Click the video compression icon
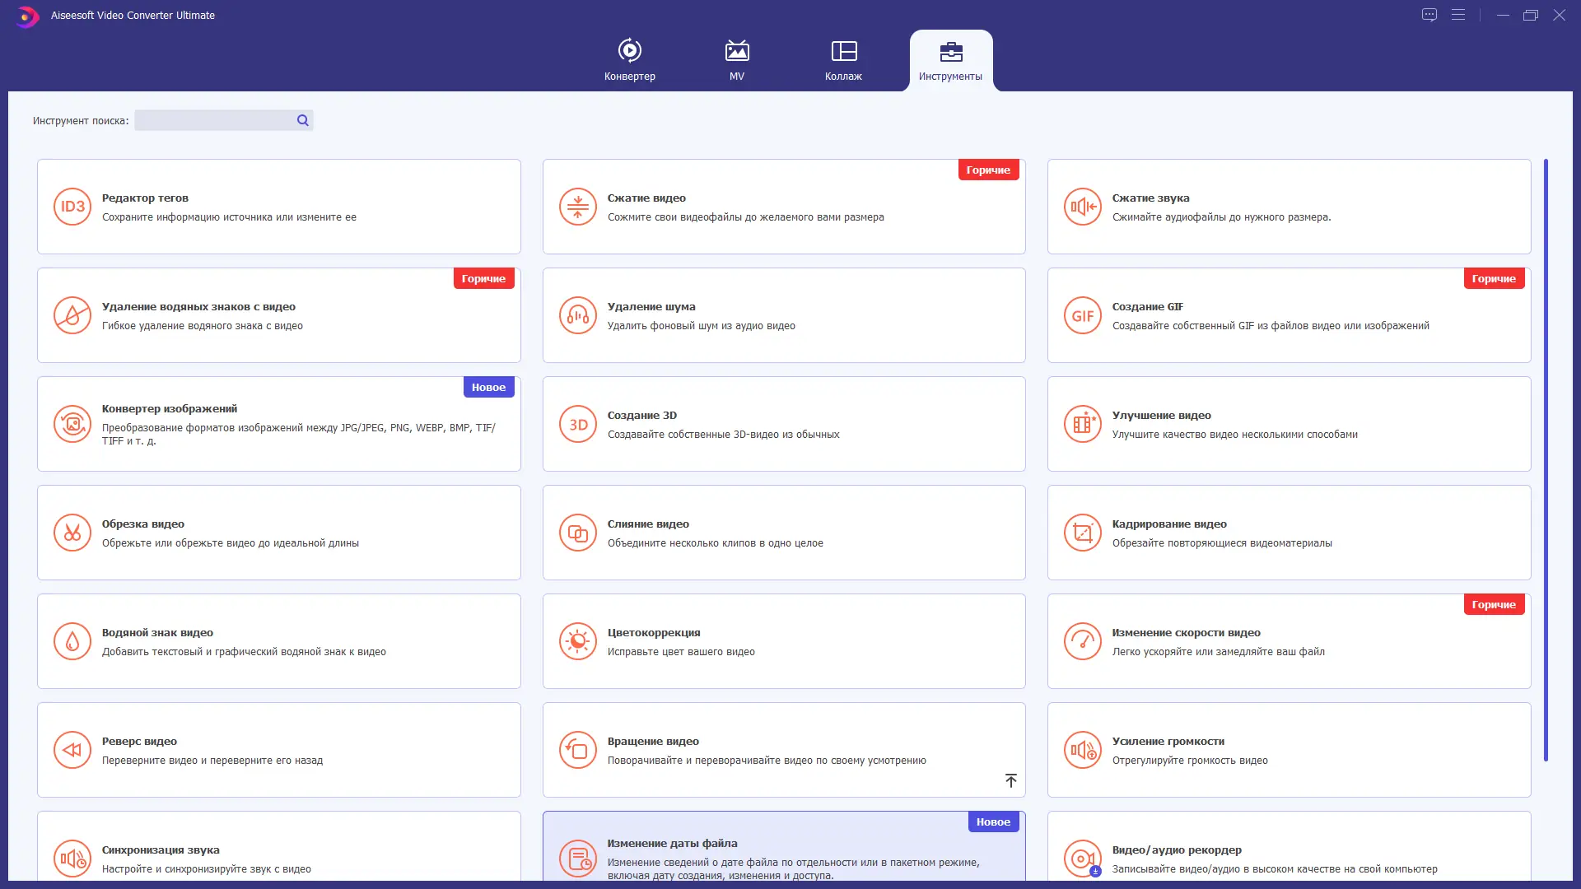Viewport: 1581px width, 889px height. tap(577, 207)
